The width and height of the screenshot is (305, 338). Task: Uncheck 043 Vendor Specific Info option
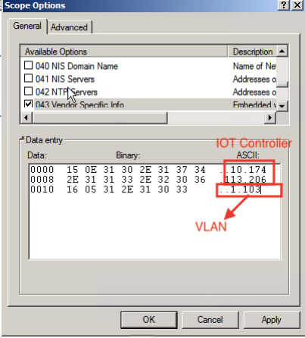[28, 104]
